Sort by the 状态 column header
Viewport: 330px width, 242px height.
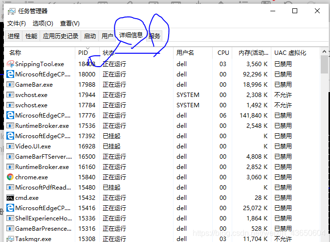(136, 53)
